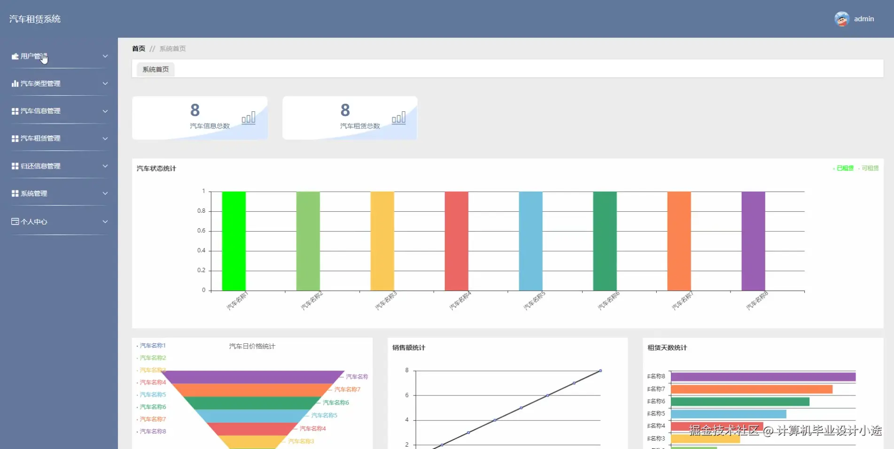The width and height of the screenshot is (894, 449).
Task: Click the 汽车租赁管理 grid icon
Action: [x=15, y=139]
